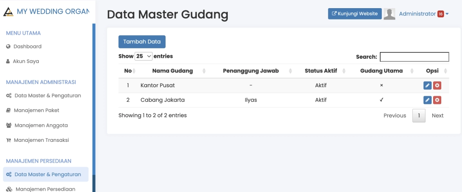Click the edit pencil icon for Cabang Jakarta
The image size is (462, 192).
click(427, 100)
